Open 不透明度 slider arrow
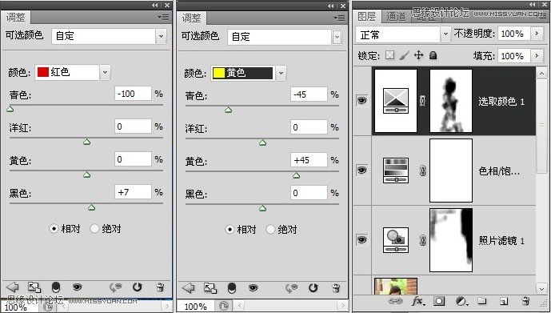 tap(537, 34)
